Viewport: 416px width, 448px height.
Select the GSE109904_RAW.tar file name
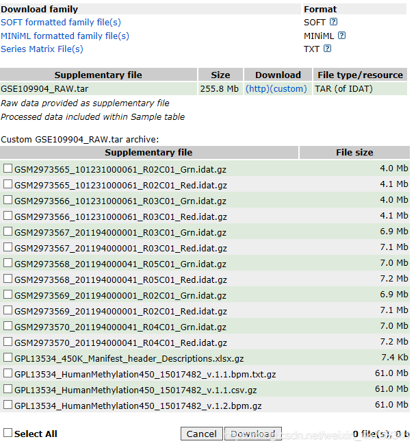pyautogui.click(x=44, y=89)
